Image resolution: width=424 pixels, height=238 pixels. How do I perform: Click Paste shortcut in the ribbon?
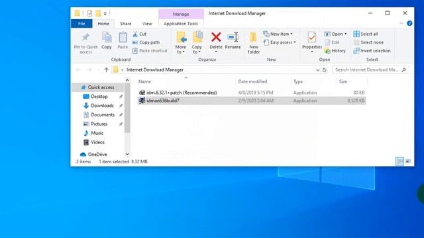[150, 51]
